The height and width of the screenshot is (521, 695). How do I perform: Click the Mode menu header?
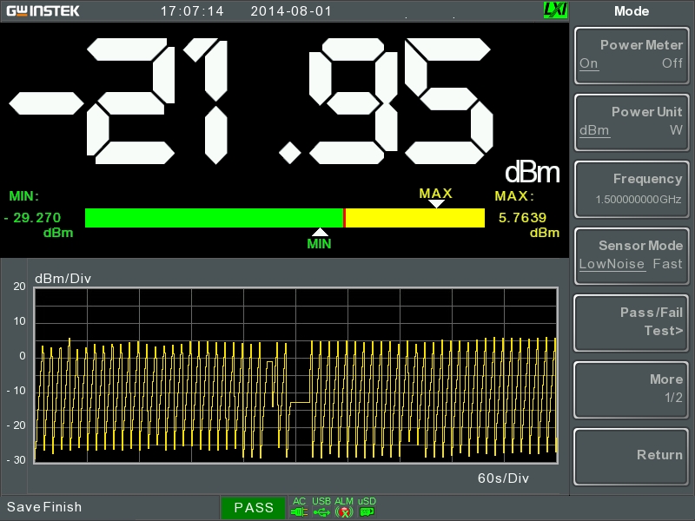(x=632, y=11)
